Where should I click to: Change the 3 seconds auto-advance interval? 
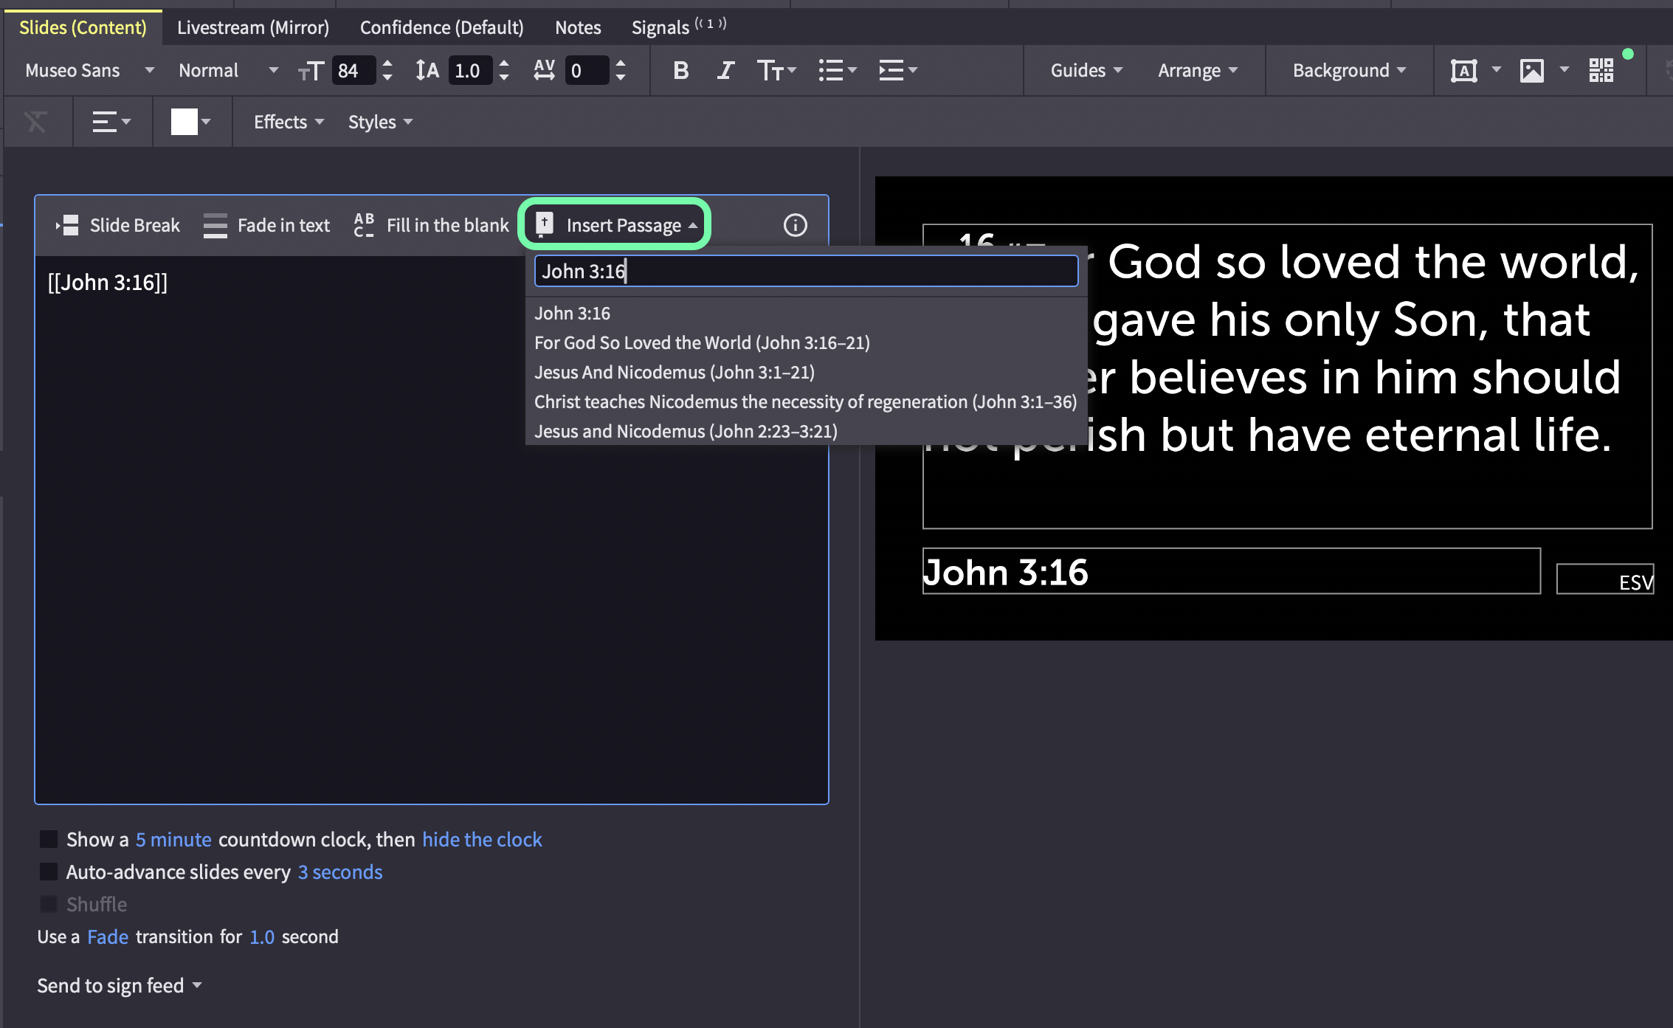pyautogui.click(x=340, y=872)
